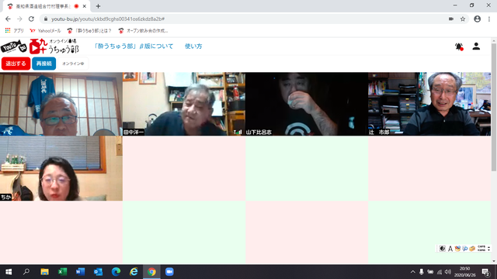The height and width of the screenshot is (279, 497).
Task: Click the tray microphone icon
Action: pos(421,272)
